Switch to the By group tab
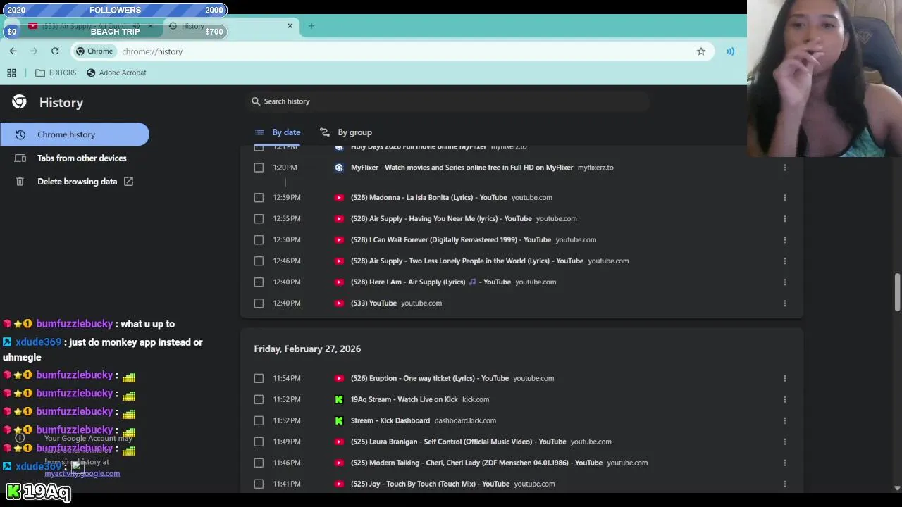Image resolution: width=902 pixels, height=507 pixels. (x=346, y=132)
